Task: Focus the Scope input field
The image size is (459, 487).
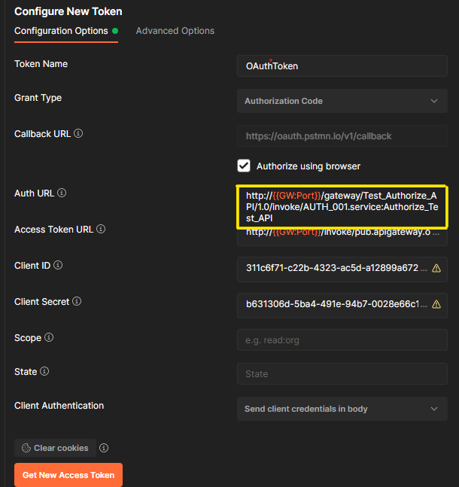Action: (342, 340)
